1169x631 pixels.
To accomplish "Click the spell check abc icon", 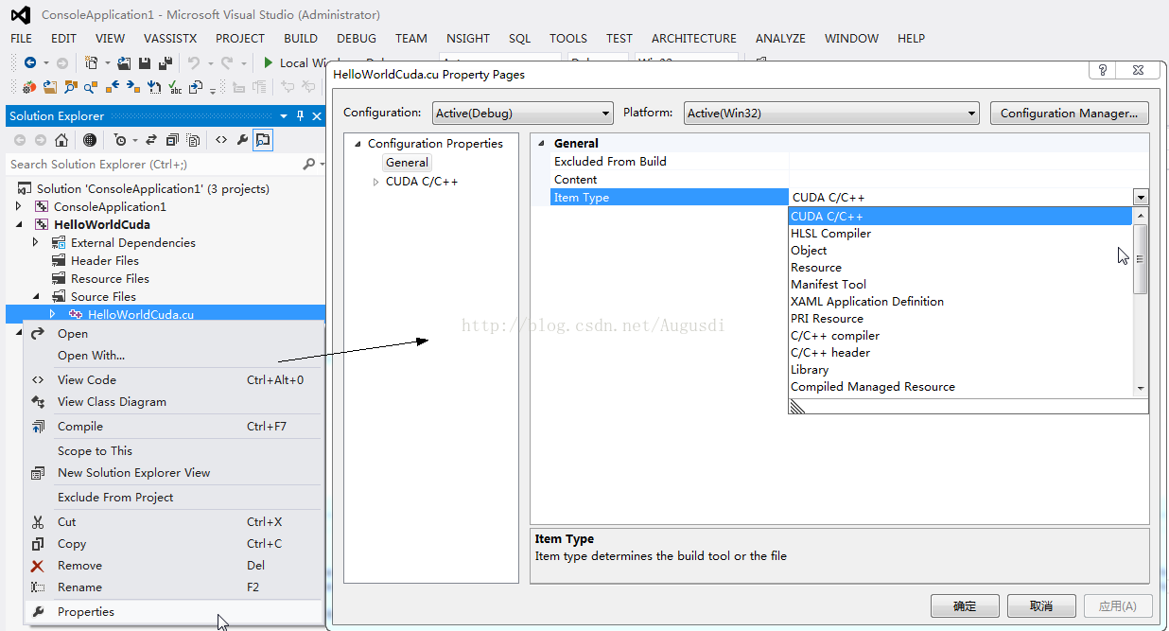I will pyautogui.click(x=175, y=87).
